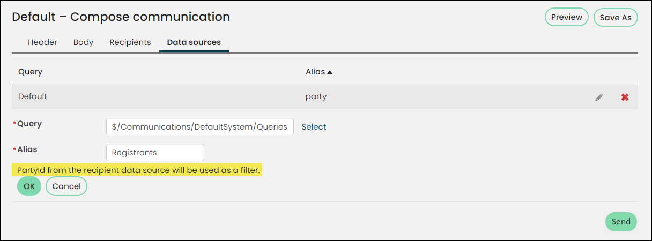Viewport: 652px width, 241px height.
Task: Select the Data sources tab
Action: (x=194, y=42)
